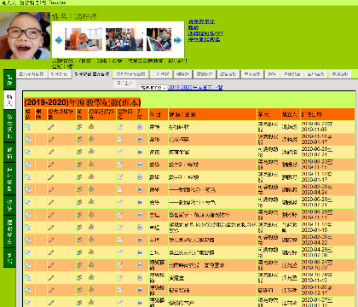Click notepad icon in row ending 2020-01-15

(120, 227)
